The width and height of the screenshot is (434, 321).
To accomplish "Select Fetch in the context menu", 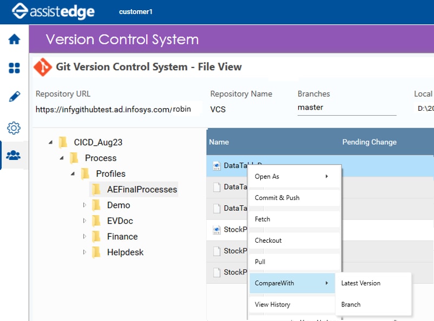I will (262, 219).
